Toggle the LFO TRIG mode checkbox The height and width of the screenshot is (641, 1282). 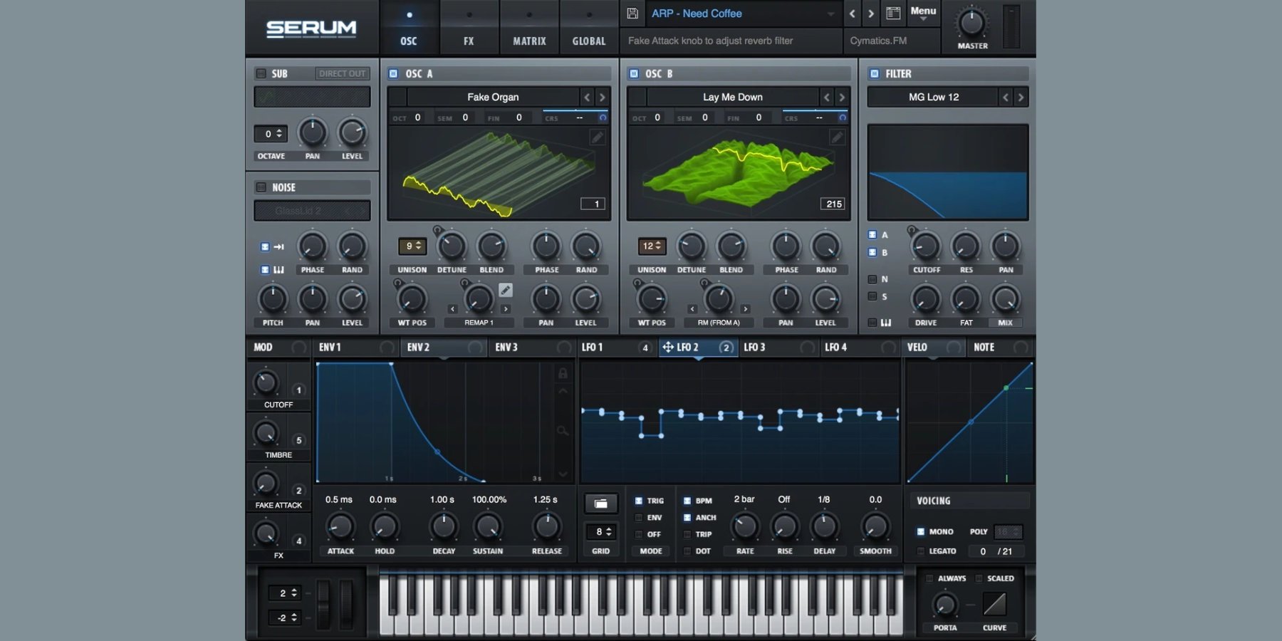639,501
